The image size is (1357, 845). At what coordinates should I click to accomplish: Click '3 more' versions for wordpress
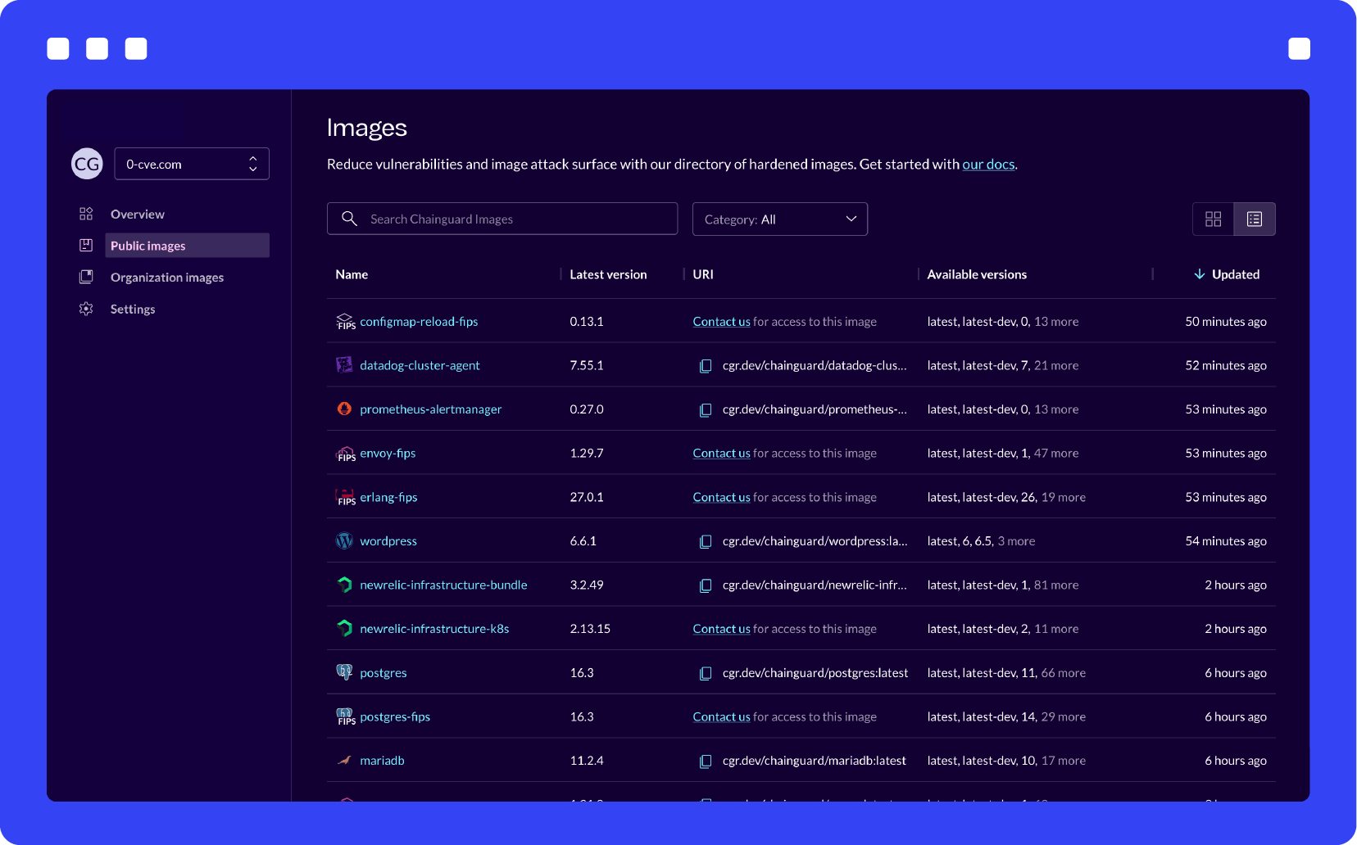pos(1016,541)
